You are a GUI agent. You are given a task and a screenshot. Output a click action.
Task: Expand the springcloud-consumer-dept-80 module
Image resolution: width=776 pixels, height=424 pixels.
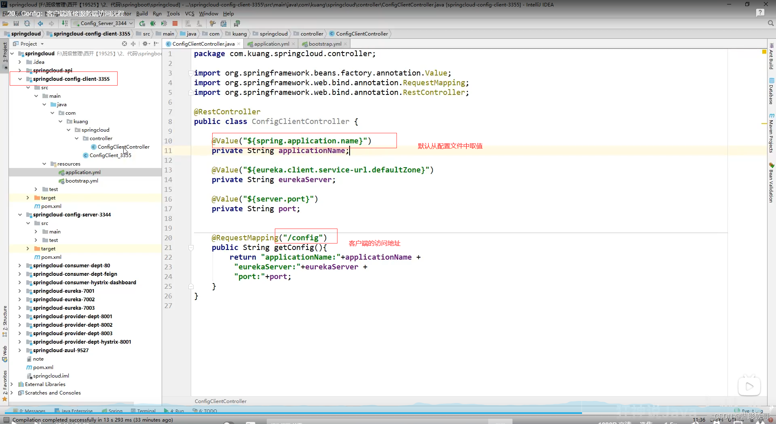click(x=20, y=266)
